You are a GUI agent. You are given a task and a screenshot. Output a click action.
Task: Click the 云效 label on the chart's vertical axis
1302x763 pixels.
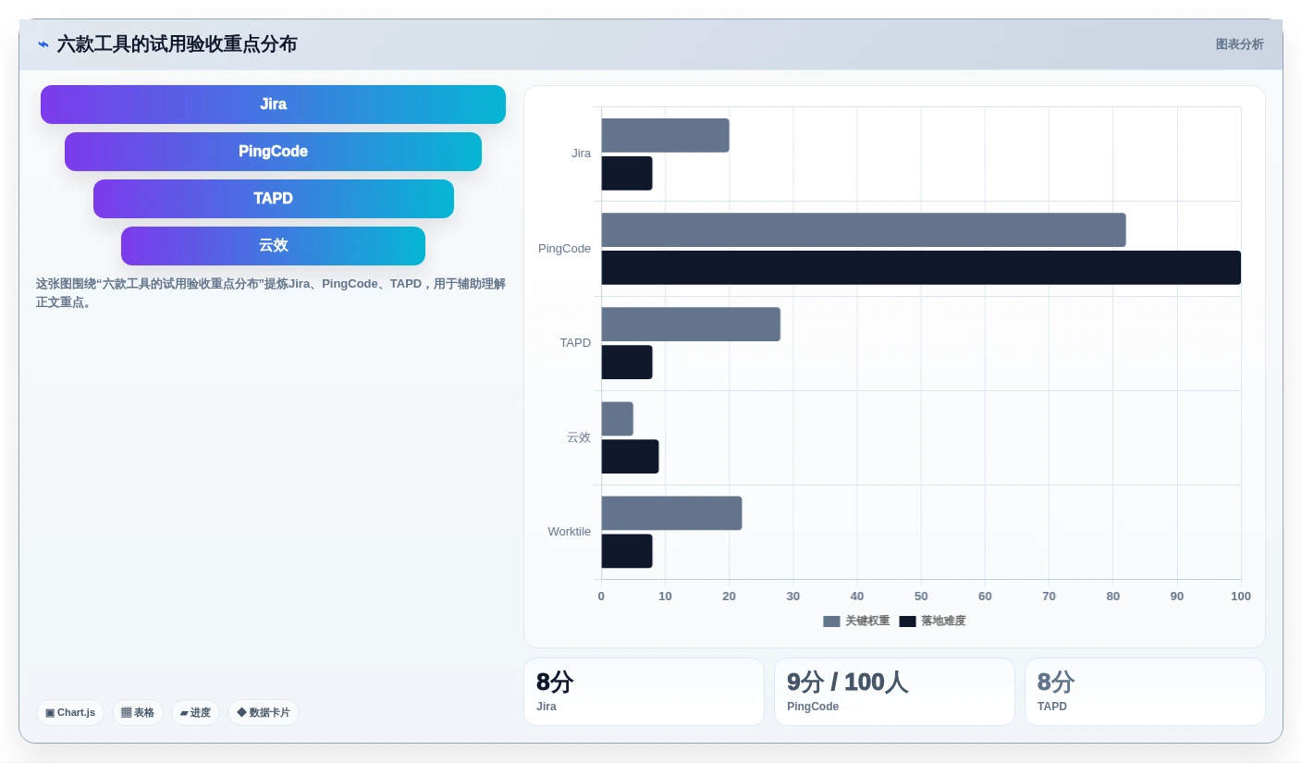click(579, 437)
